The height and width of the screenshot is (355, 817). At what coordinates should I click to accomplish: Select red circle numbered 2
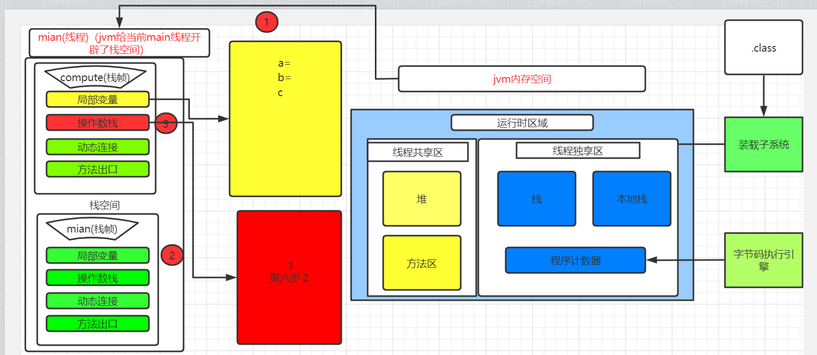[x=172, y=255]
